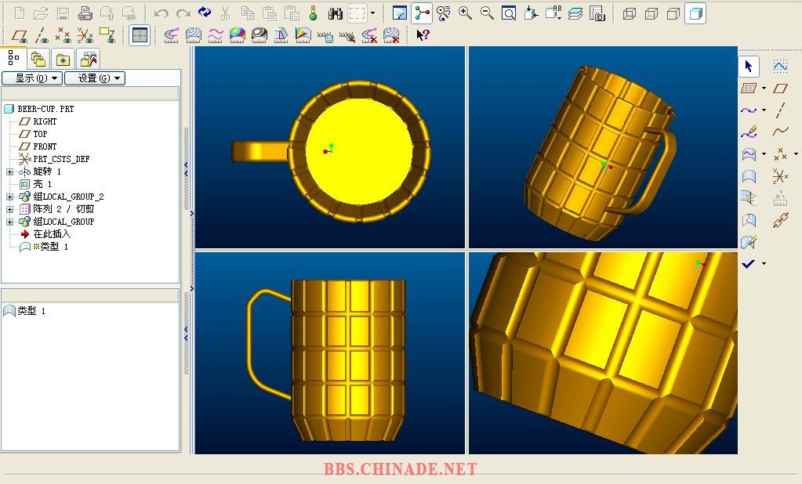Switch to No Hidden display
Viewport: 802px width, 484px height.
[673, 13]
